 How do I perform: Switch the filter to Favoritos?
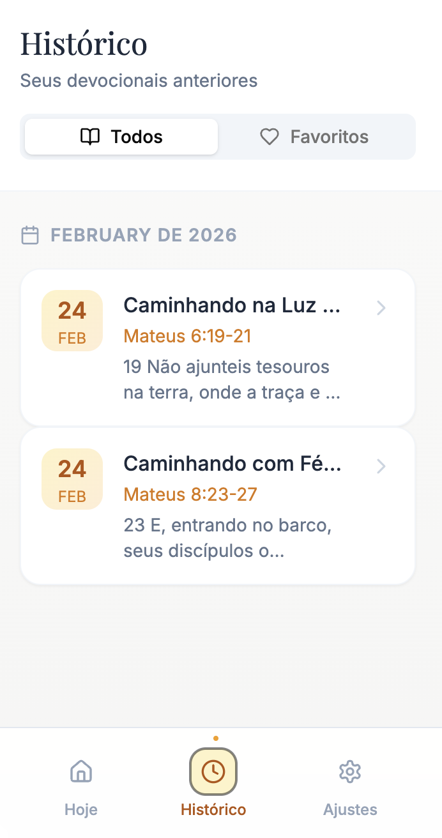pos(314,136)
